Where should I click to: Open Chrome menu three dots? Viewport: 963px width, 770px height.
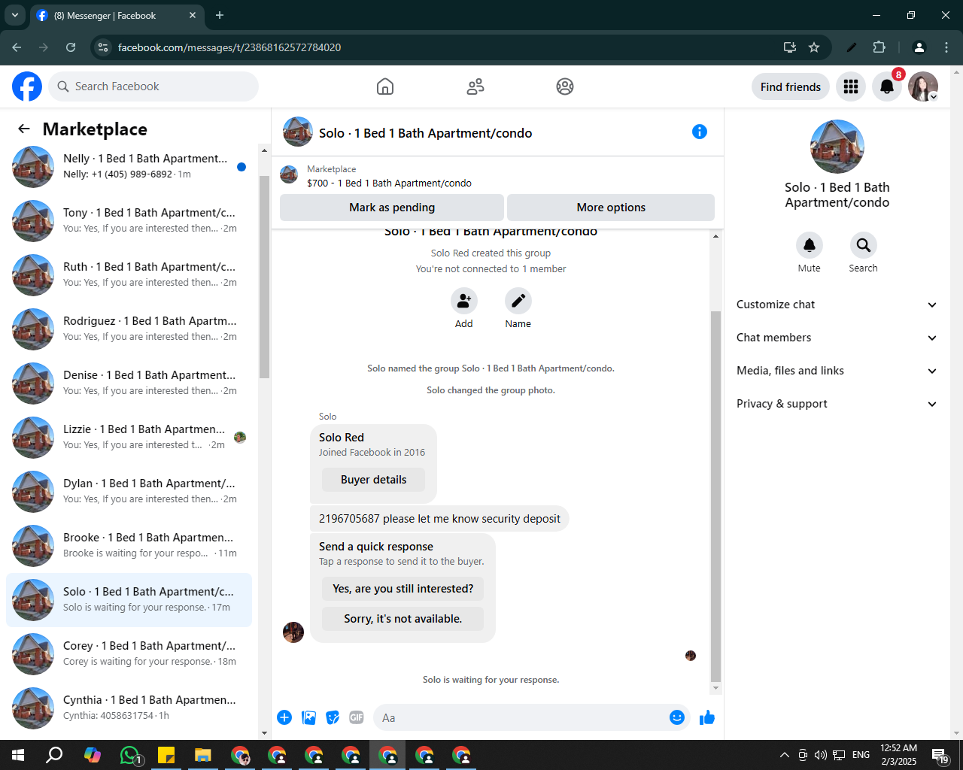pyautogui.click(x=946, y=47)
